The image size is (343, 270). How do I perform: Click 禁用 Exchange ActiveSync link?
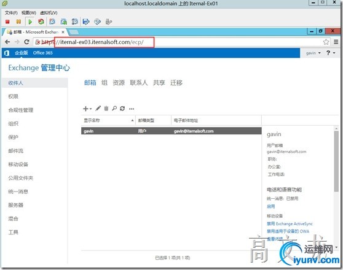pyautogui.click(x=290, y=224)
